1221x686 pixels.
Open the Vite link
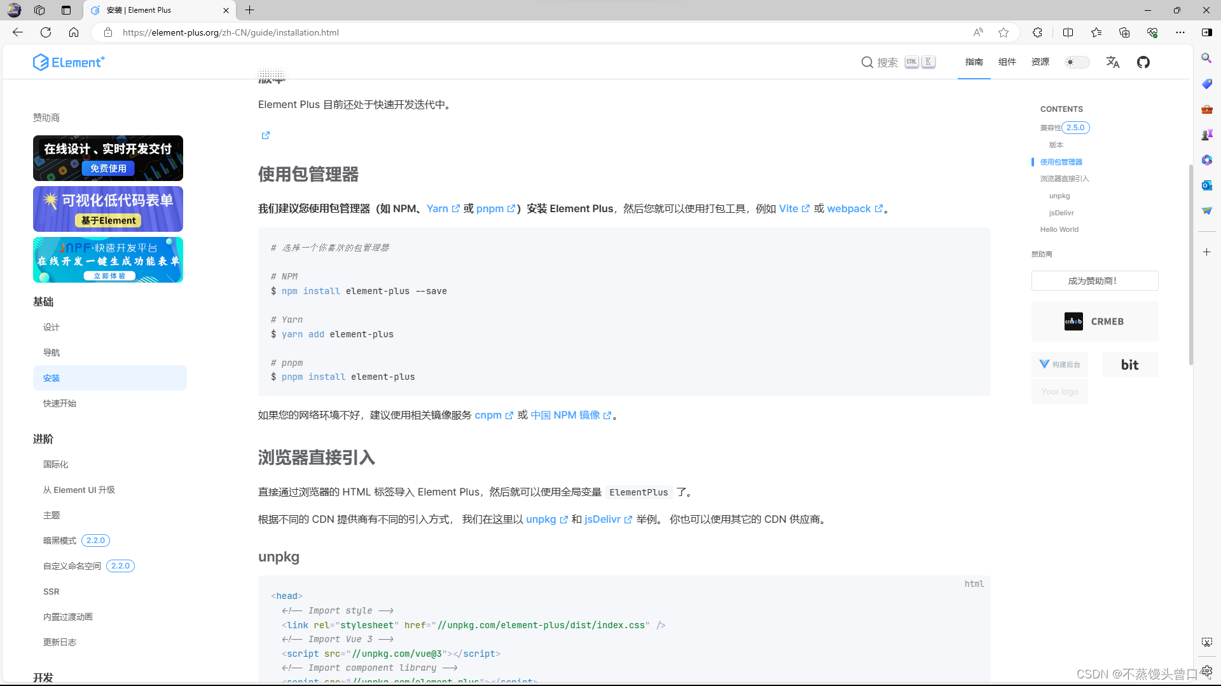click(x=794, y=208)
